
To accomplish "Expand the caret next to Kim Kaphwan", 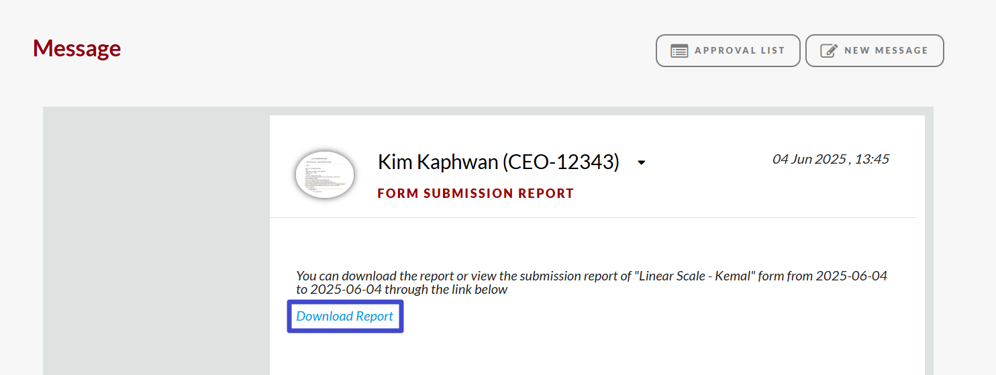I will [642, 163].
